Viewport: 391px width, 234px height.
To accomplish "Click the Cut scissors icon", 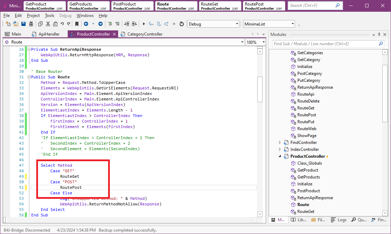I will (x=48, y=24).
